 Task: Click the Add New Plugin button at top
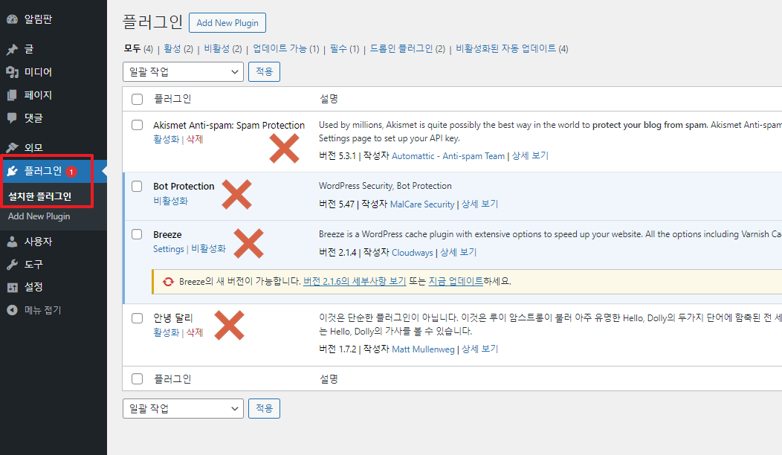coord(227,23)
